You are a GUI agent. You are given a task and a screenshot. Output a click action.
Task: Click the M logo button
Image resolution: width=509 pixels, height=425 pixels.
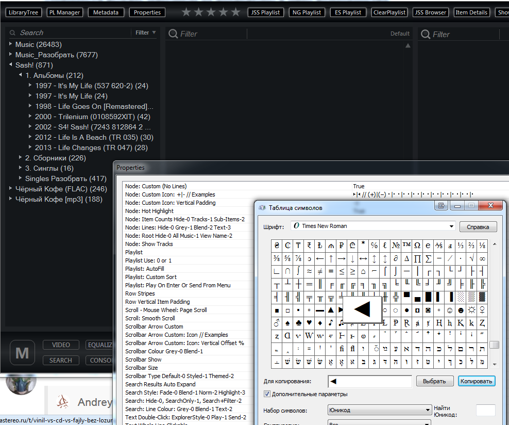pyautogui.click(x=22, y=353)
